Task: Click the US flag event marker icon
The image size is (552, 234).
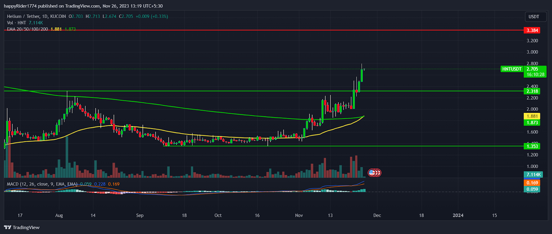Action: 372,172
